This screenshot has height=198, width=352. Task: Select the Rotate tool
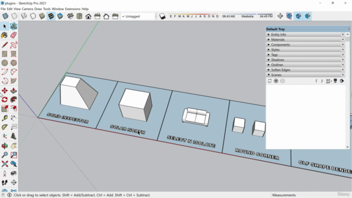4,100
